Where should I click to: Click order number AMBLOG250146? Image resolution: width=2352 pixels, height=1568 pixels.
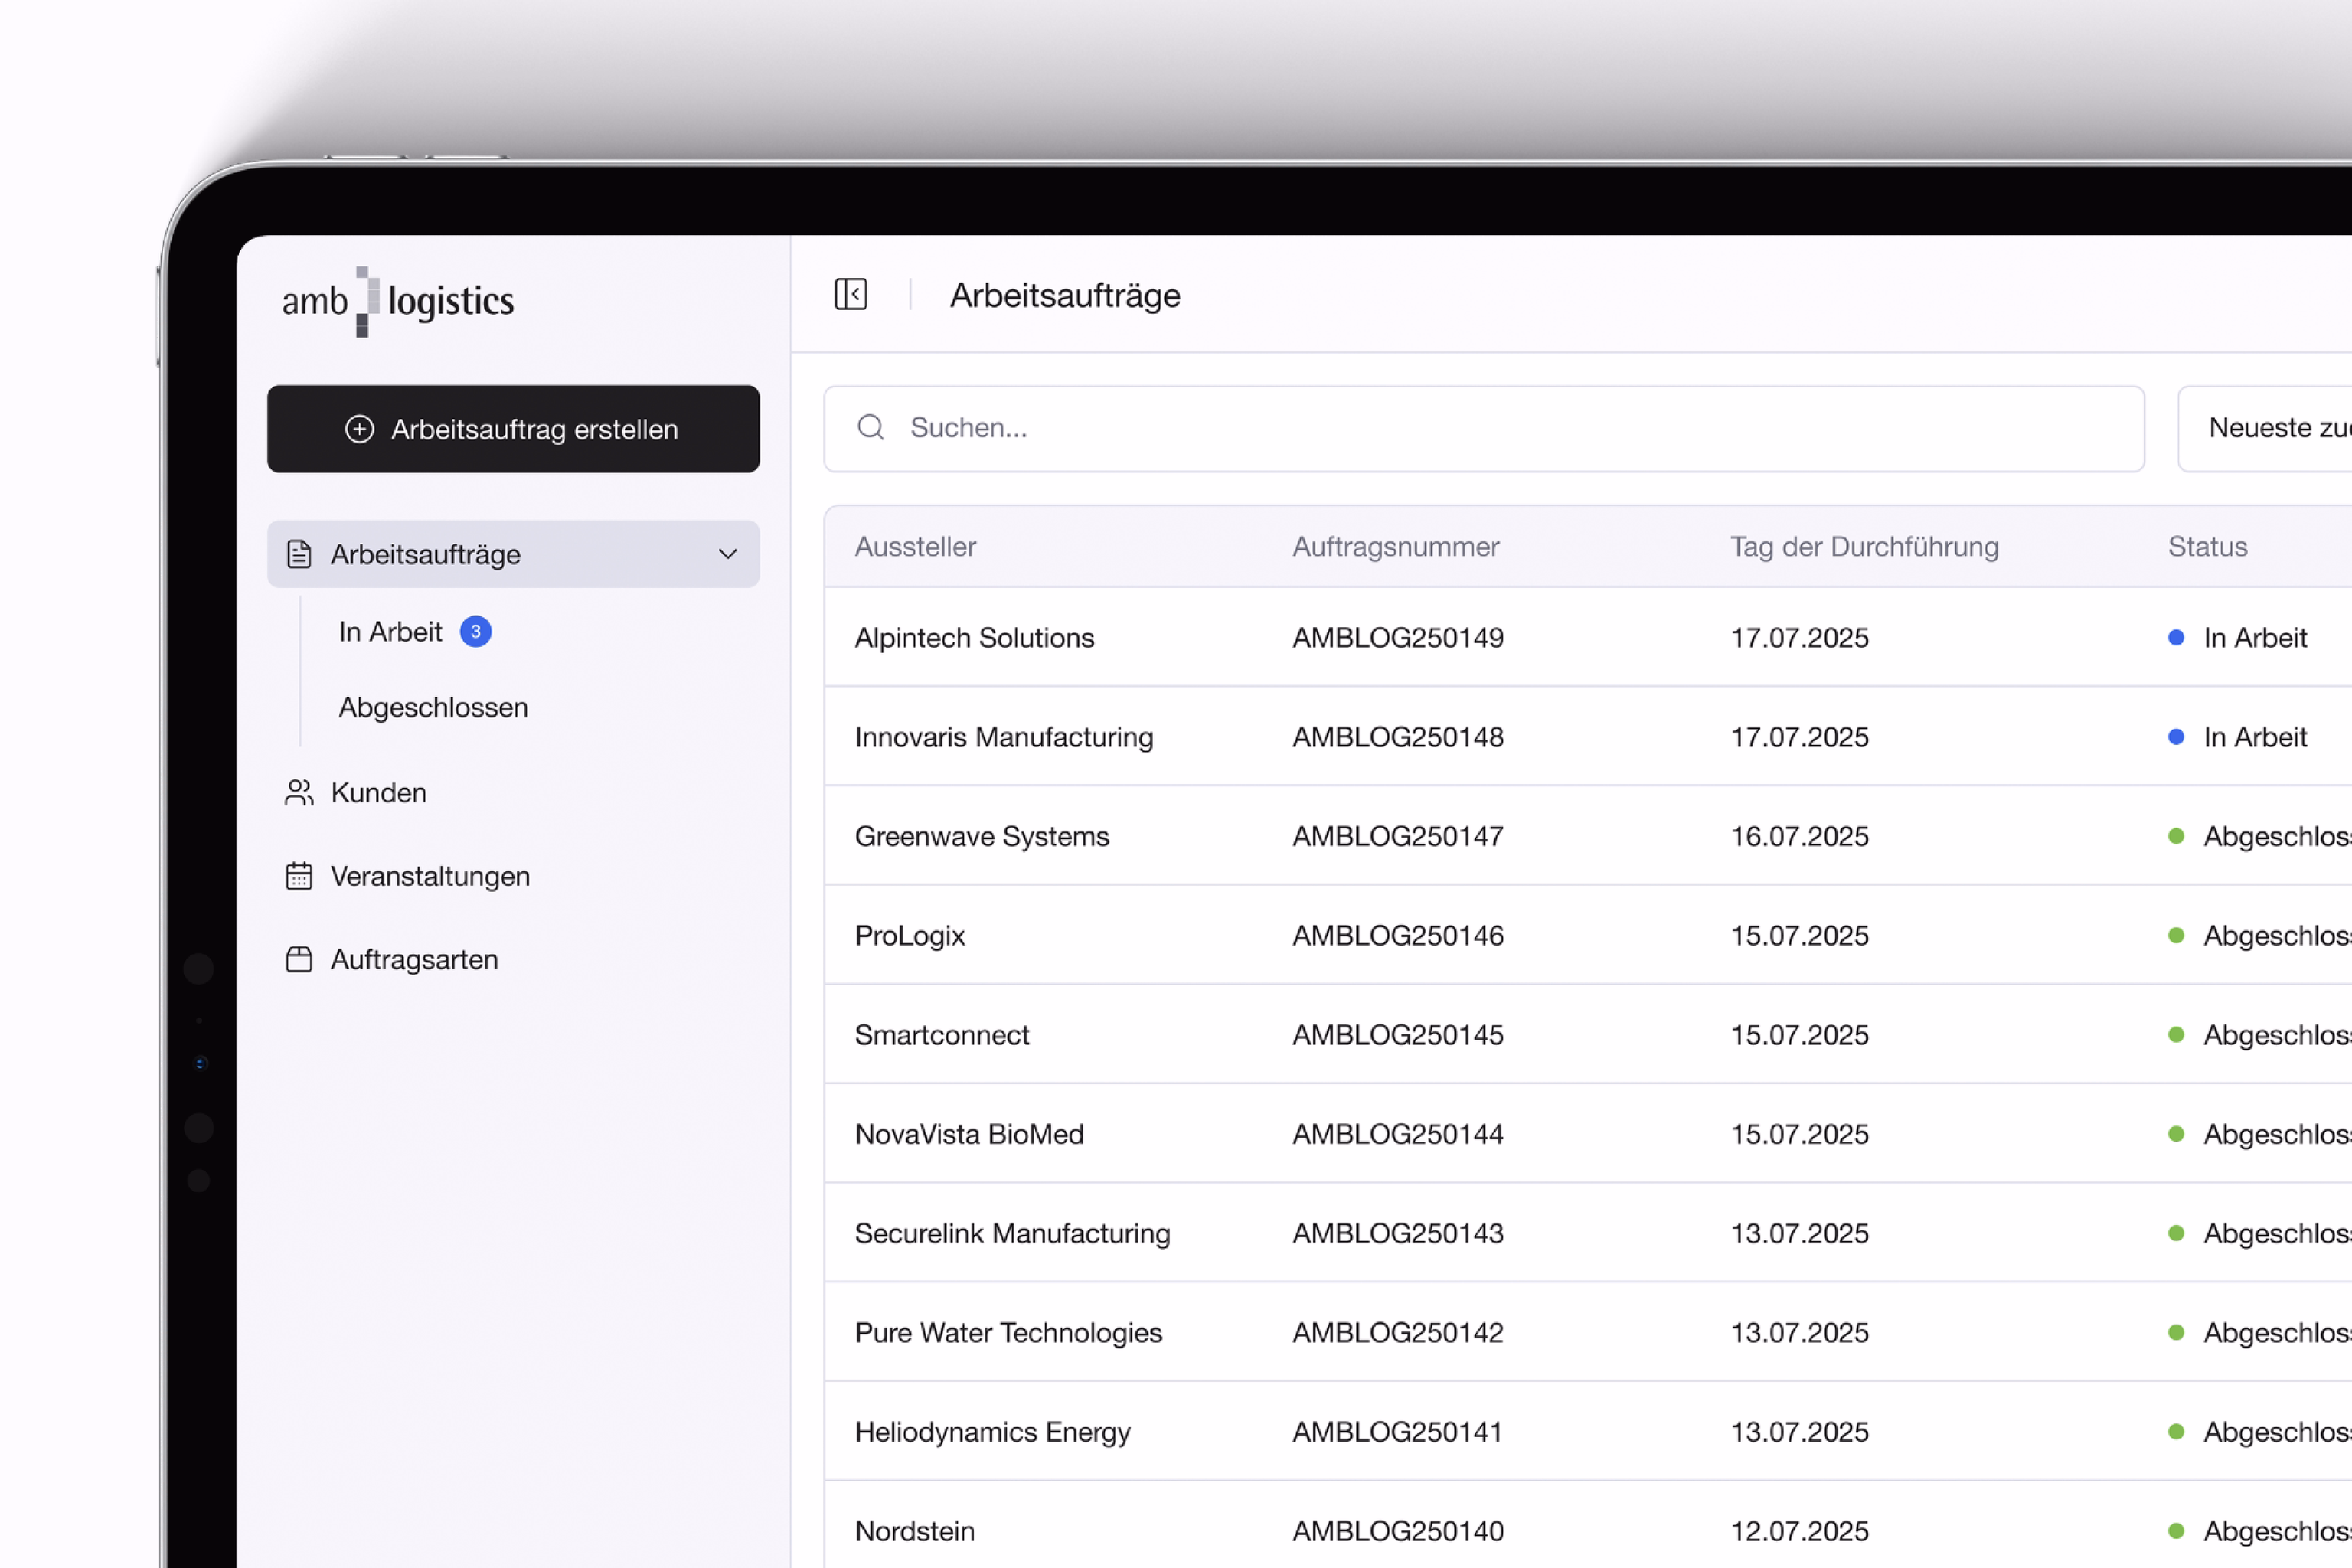(1398, 935)
